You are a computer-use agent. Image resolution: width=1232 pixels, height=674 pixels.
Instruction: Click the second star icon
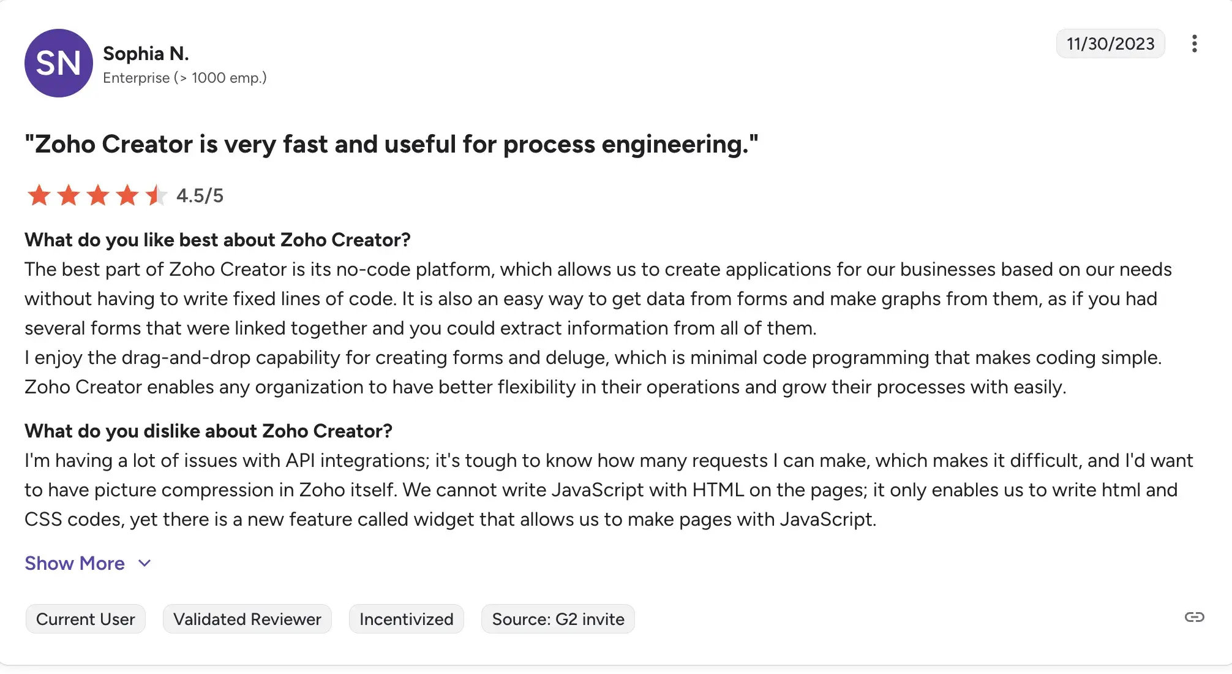point(68,195)
